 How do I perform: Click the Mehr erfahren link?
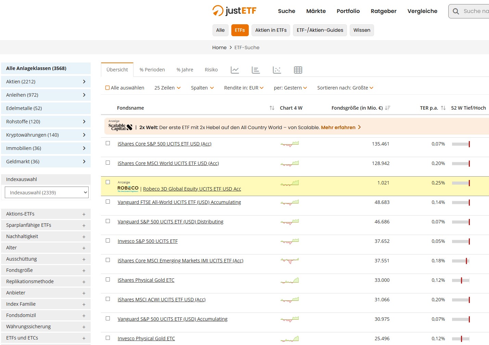(x=341, y=127)
